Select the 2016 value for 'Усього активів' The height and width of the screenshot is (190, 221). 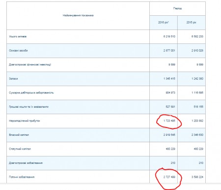point(169,36)
